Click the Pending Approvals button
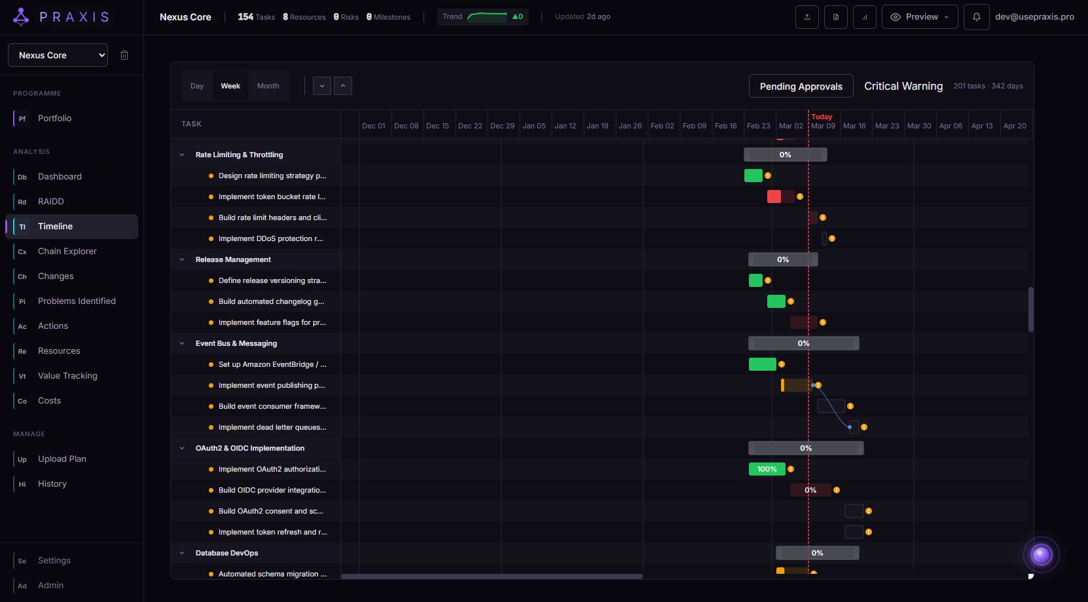1088x602 pixels. point(801,86)
